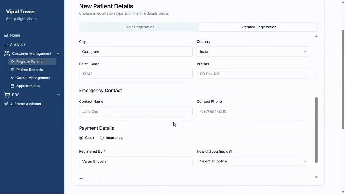
Task: Click the AI Frame Assistant sparkle icon
Action: (x=6, y=104)
